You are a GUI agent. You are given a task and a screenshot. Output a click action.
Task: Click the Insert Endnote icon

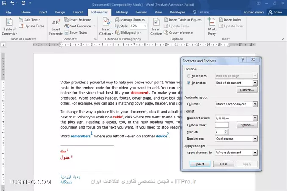click(x=66, y=20)
